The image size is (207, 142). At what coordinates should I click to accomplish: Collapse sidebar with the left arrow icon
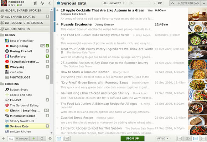pyautogui.click(x=50, y=3)
